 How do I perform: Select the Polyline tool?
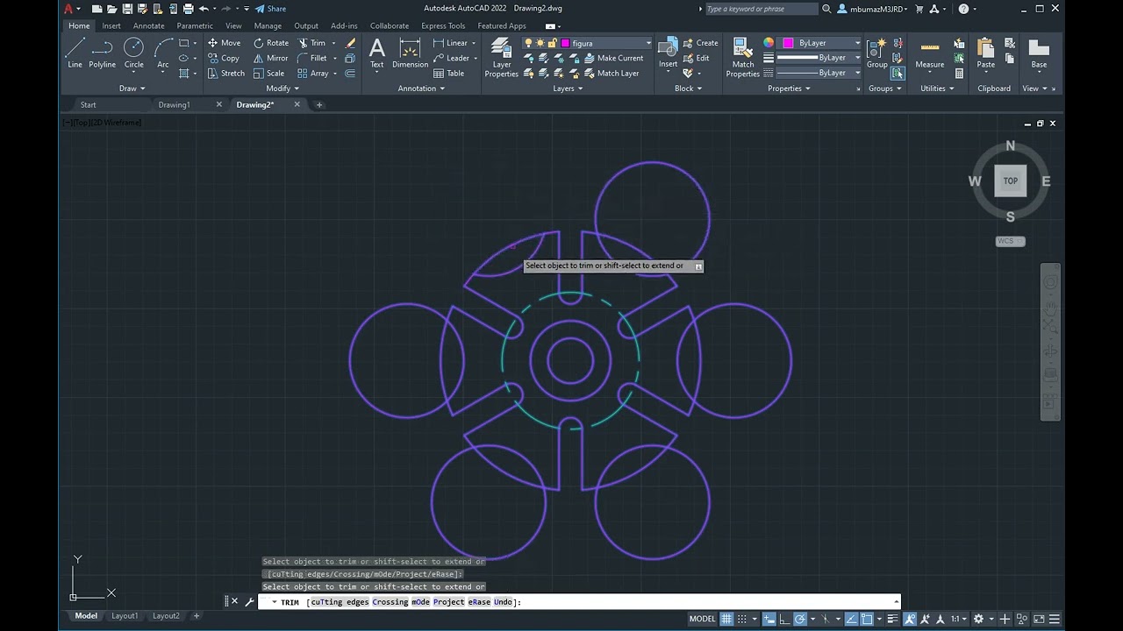tap(102, 52)
